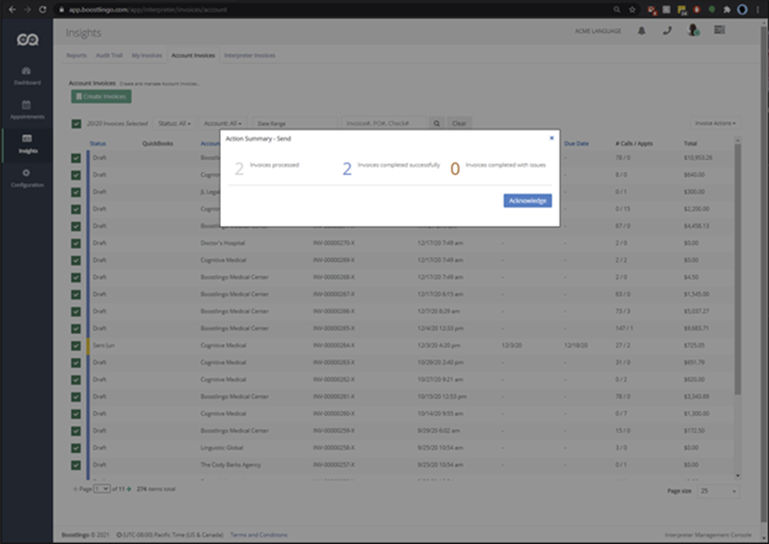769x544 pixels.
Task: Uncheck the Sent Cognitive Medical invoice row
Action: [76, 346]
